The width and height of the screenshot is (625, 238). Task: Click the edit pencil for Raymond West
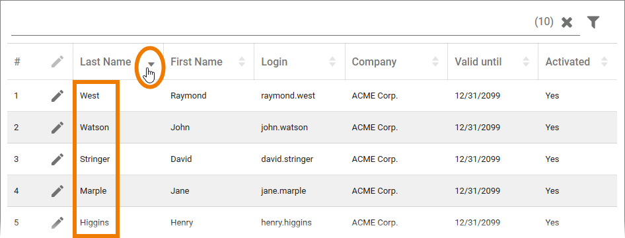(x=57, y=96)
